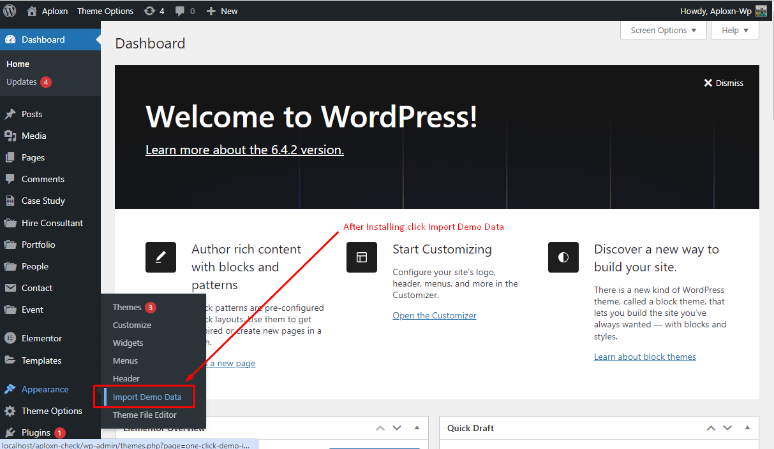The image size is (774, 449).
Task: Click the Dashboard gauge icon in sidebar
Action: click(10, 39)
